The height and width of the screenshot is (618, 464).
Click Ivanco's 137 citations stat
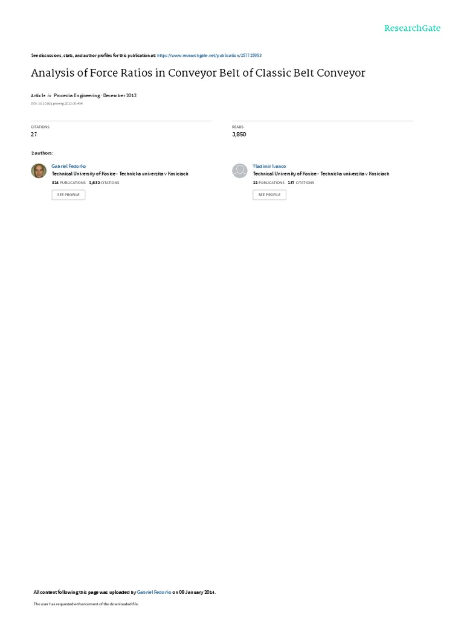(x=301, y=183)
